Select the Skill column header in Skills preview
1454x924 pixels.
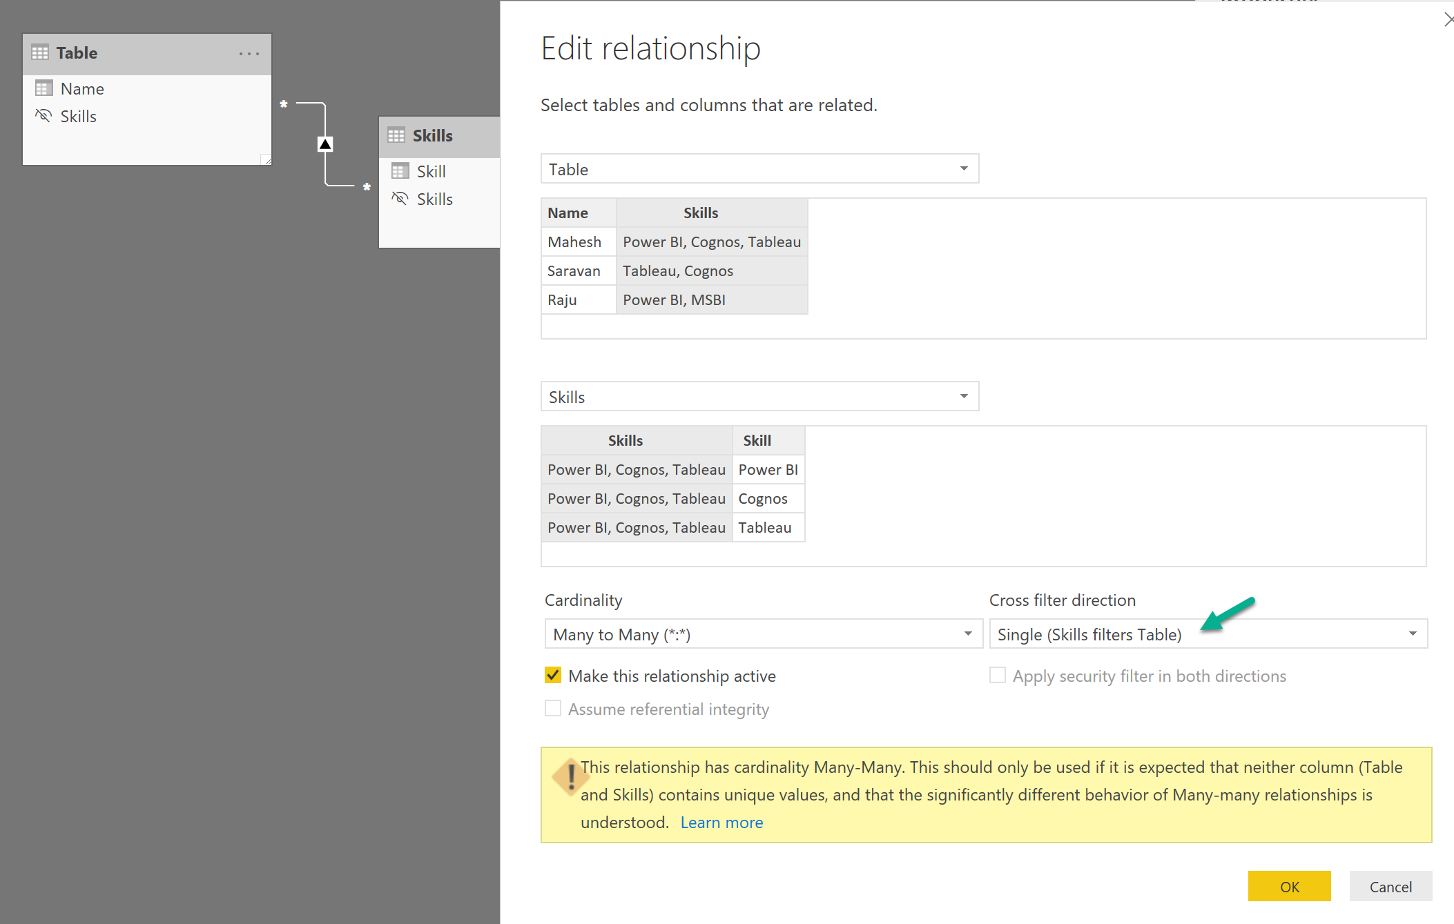coord(768,440)
